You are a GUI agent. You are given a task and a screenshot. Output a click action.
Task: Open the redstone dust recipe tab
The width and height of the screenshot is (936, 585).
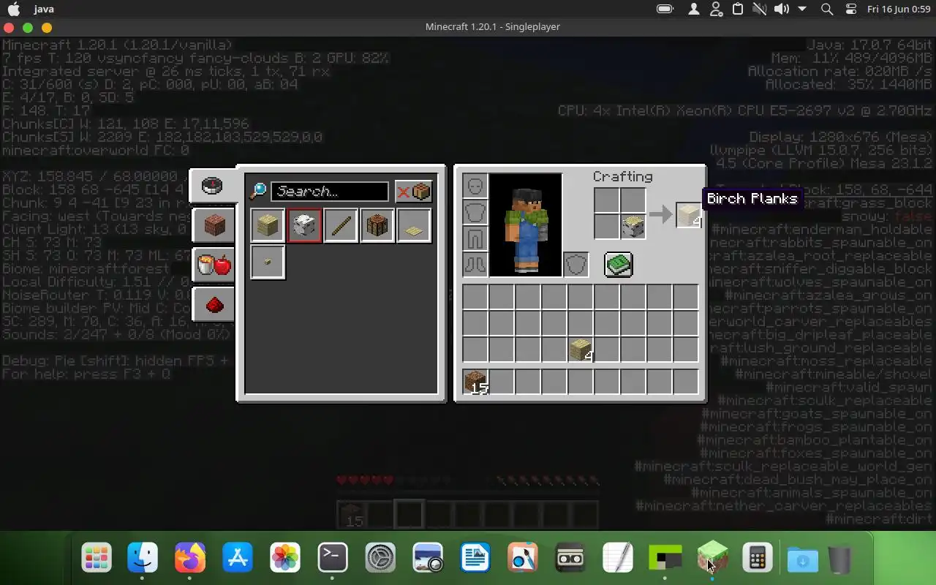[214, 304]
